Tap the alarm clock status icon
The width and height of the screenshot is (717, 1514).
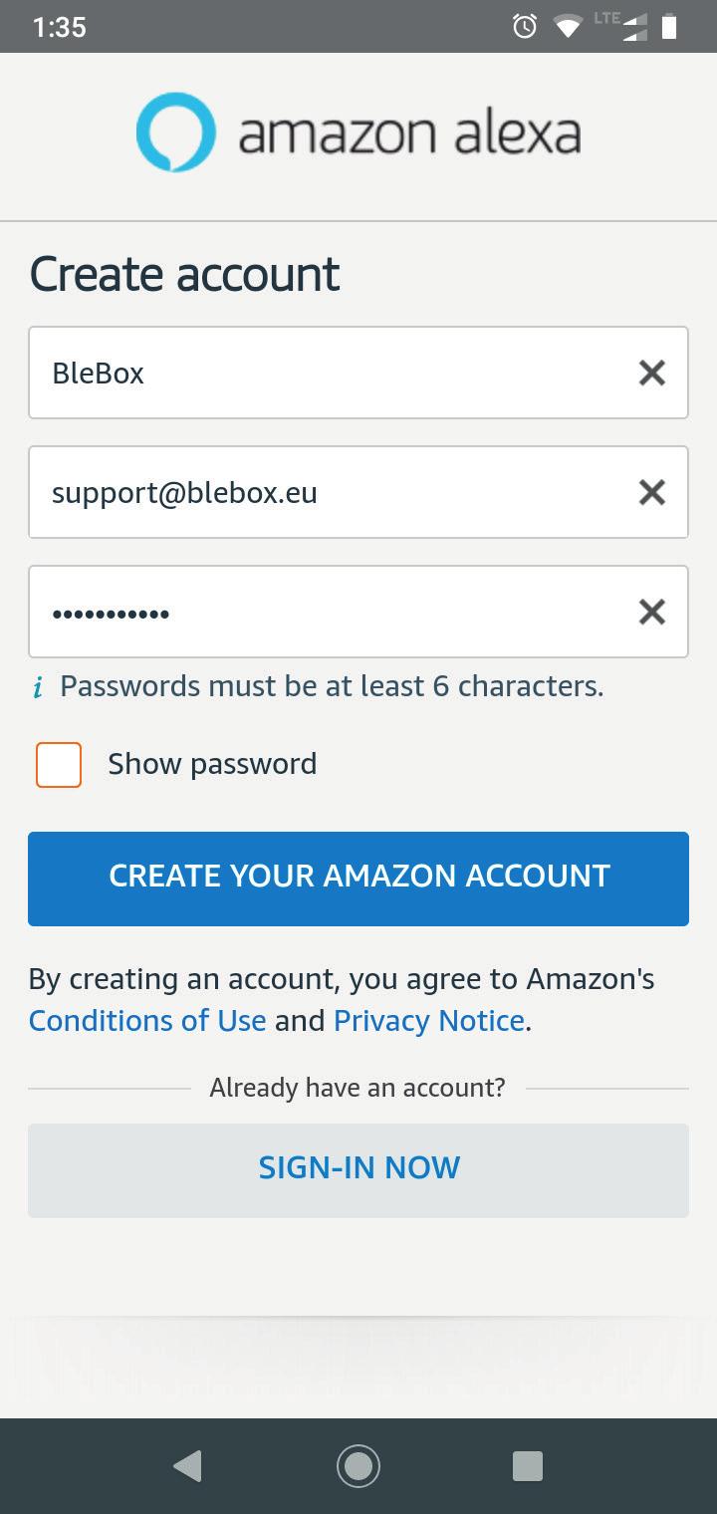coord(525,27)
